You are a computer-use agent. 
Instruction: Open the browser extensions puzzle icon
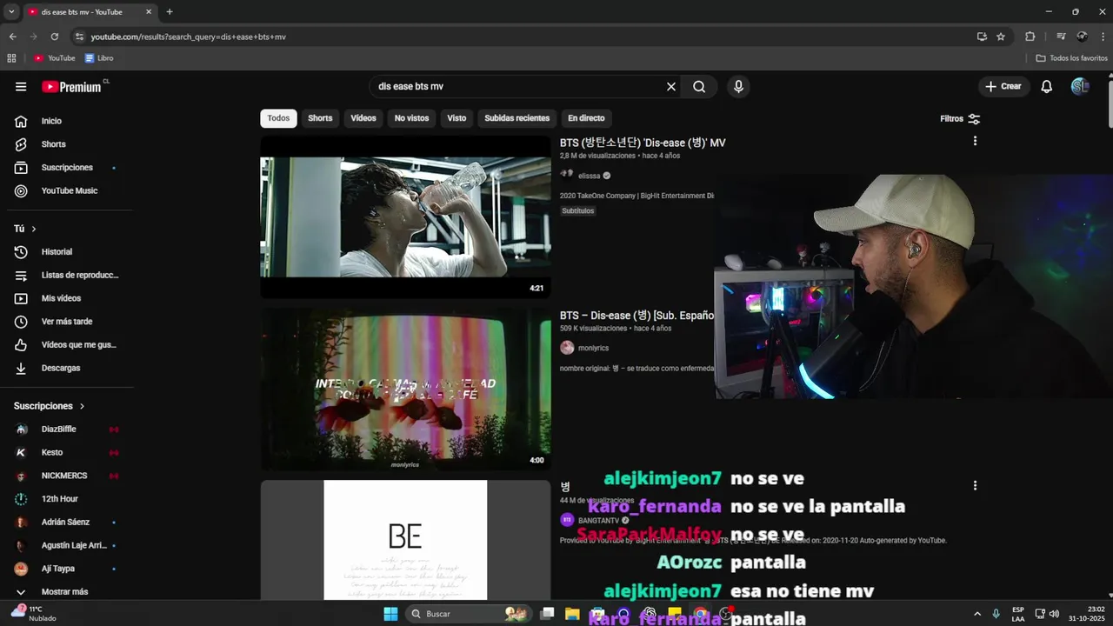pos(1030,37)
